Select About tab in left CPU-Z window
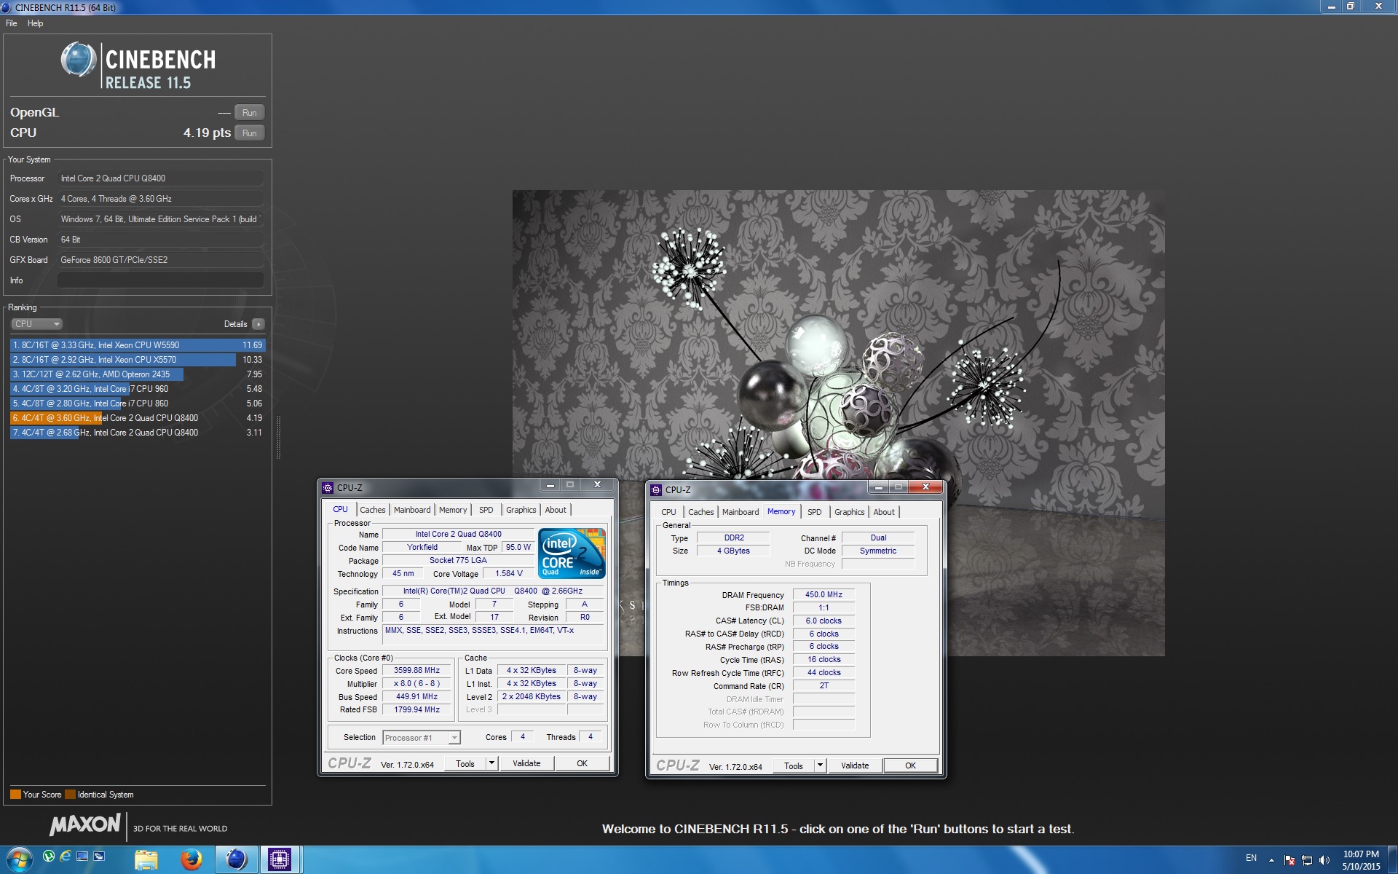This screenshot has width=1398, height=874. [x=556, y=510]
